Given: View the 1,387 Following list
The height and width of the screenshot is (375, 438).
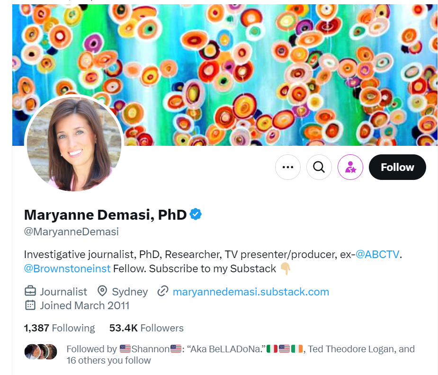Looking at the screenshot, I should pos(60,328).
